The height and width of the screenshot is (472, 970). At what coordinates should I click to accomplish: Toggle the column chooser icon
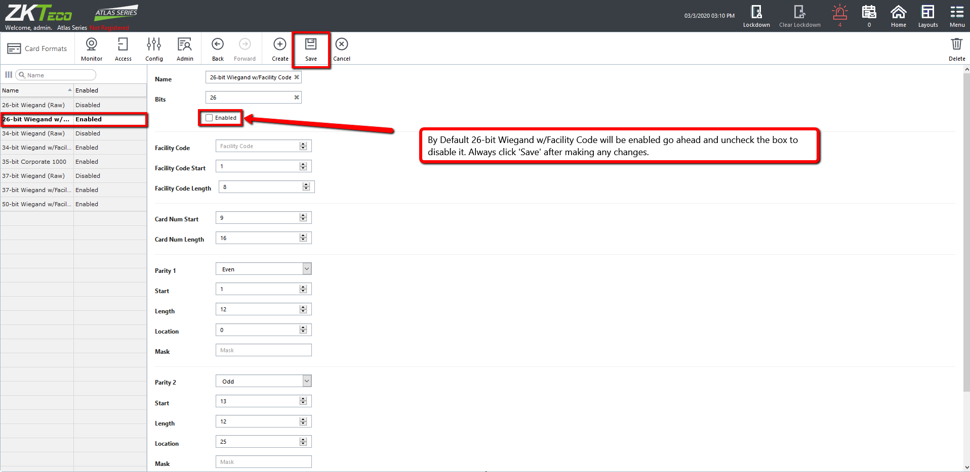(9, 75)
